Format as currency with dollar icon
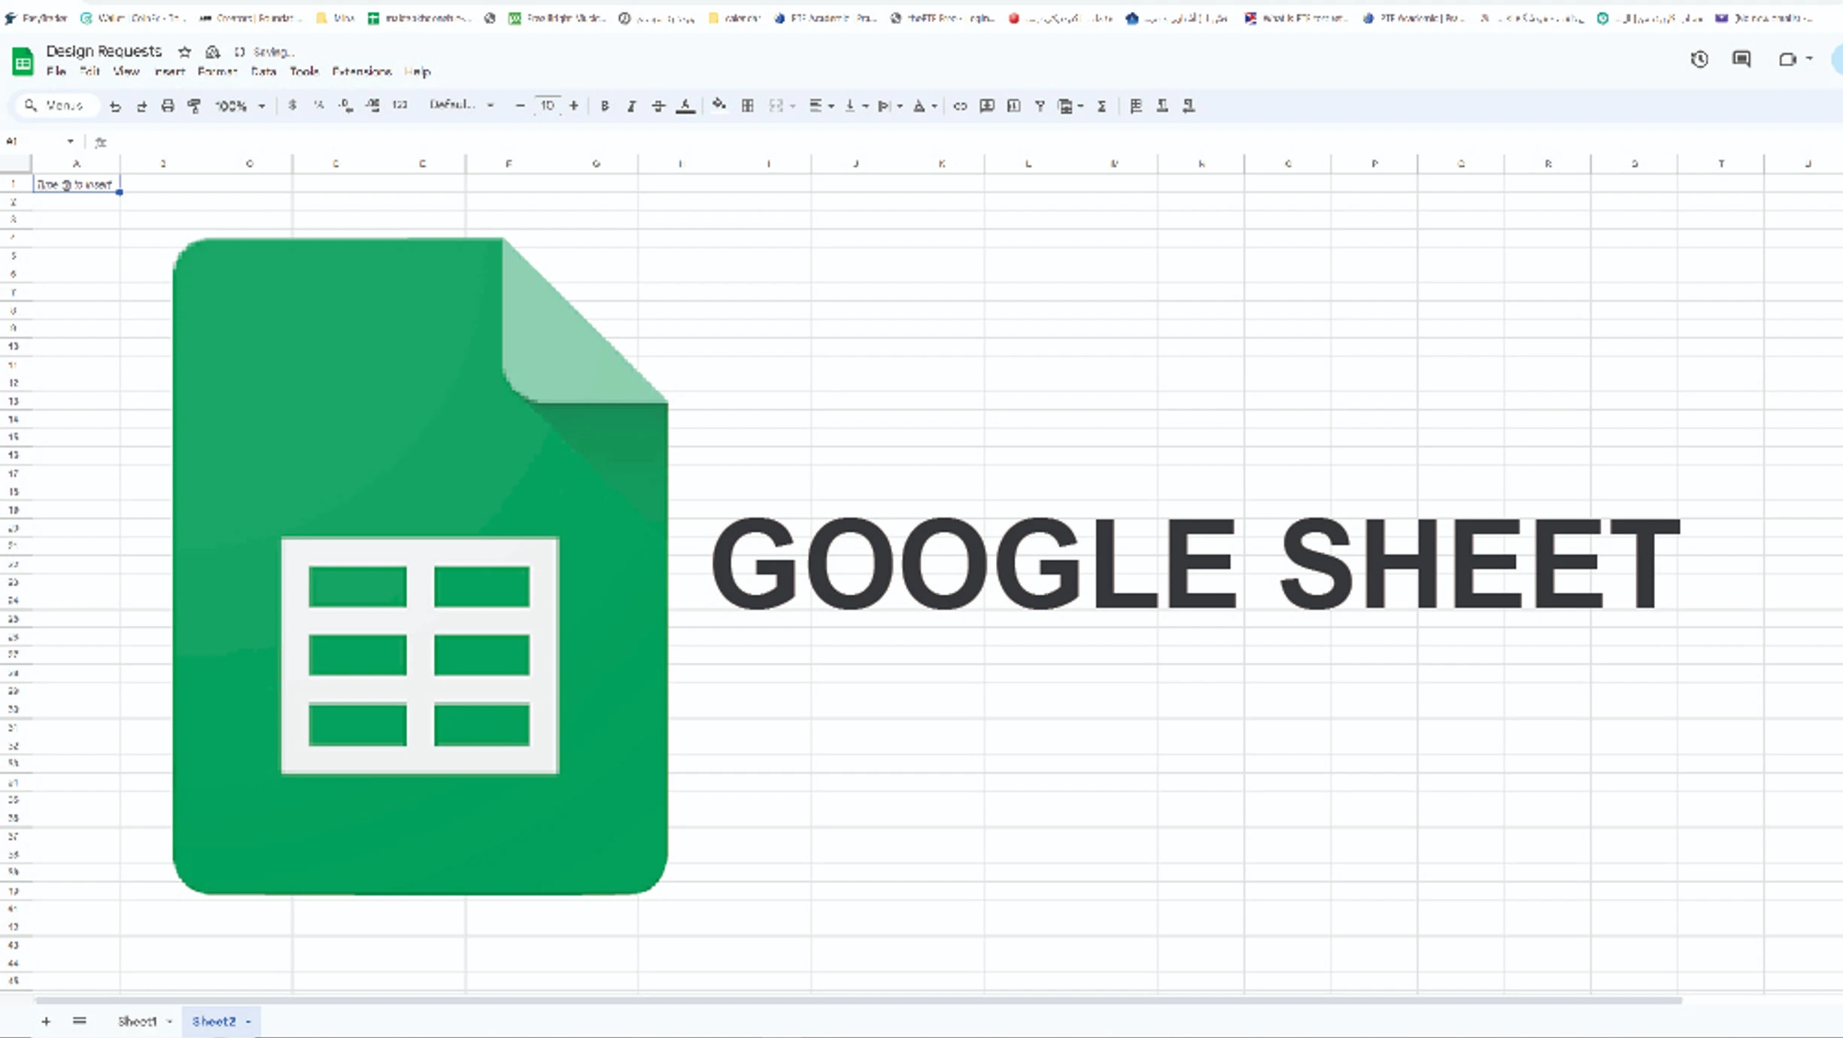This screenshot has width=1843, height=1038. 293,105
